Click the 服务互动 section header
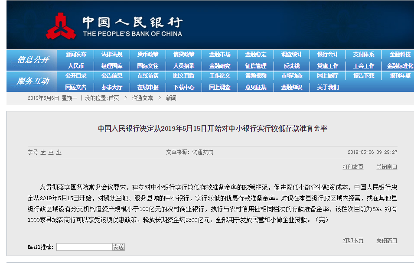 (x=33, y=81)
